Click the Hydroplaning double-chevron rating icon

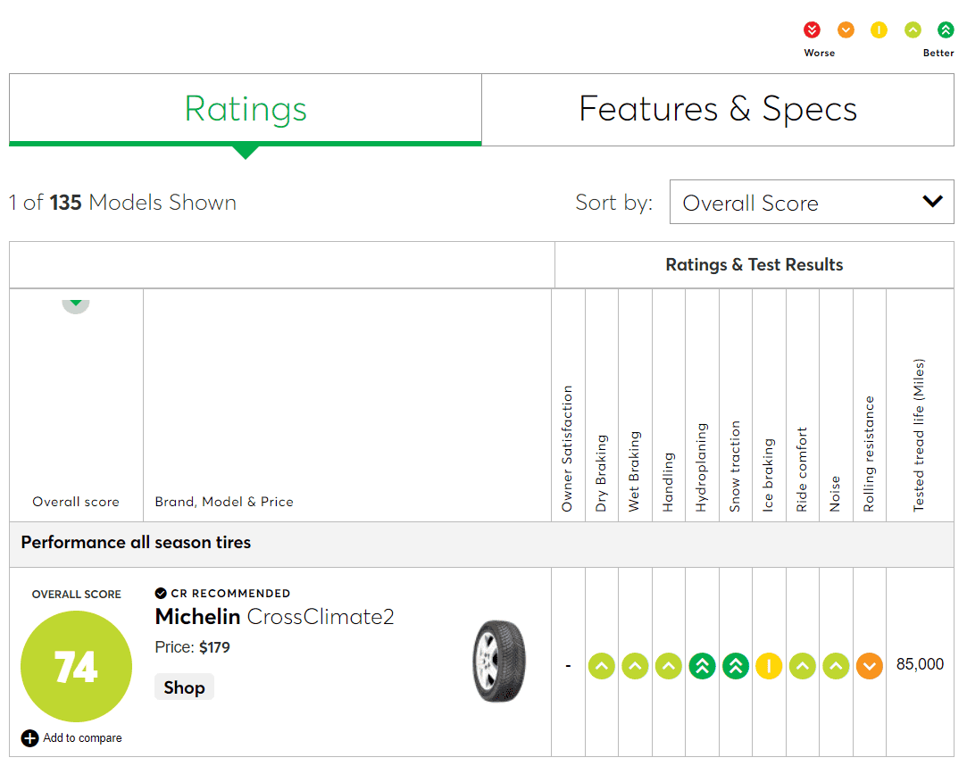[702, 666]
